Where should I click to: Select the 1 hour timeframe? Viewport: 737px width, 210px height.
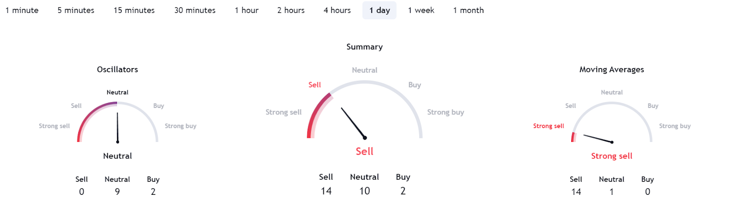[x=246, y=10]
